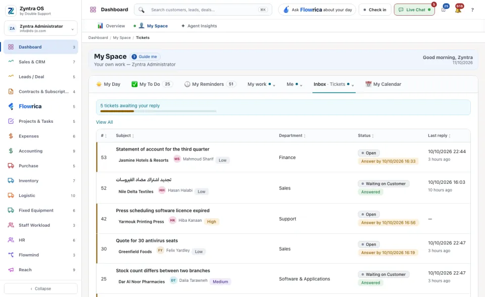Open the tasks checklist icon with badge 25
485x297 pixels.
[444, 10]
